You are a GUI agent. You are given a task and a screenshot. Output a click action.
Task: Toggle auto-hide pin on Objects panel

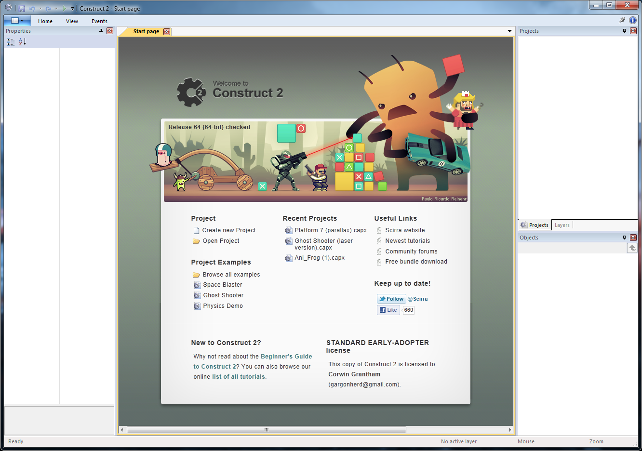click(x=624, y=238)
